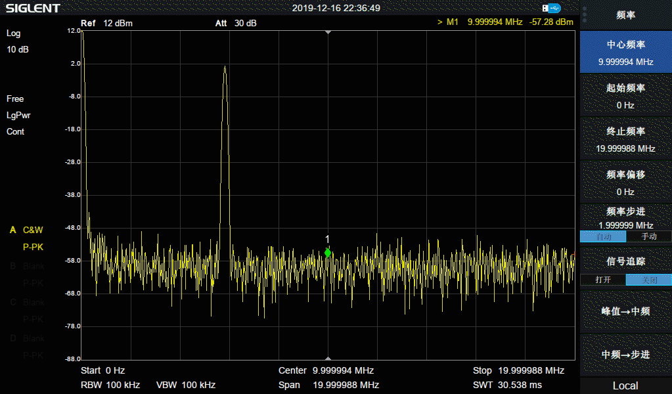The image size is (672, 394).
Task: Click the SIGLENT logo
Action: tap(34, 8)
